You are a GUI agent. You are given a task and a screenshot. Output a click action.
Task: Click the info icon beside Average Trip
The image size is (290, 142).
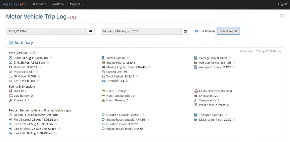[230, 58]
